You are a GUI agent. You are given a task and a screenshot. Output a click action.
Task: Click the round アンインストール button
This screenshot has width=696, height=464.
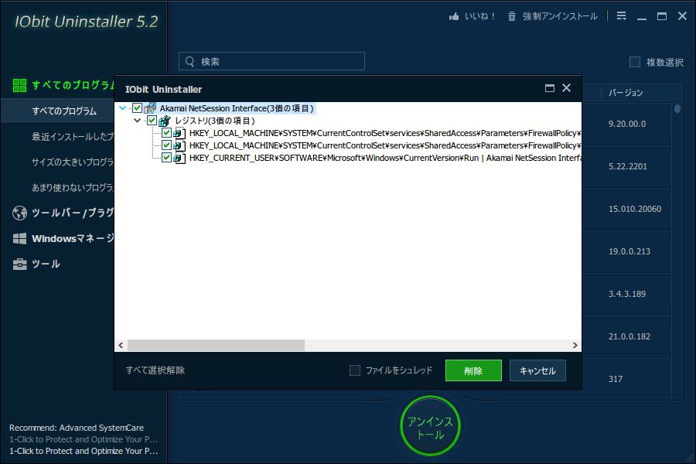tap(430, 426)
